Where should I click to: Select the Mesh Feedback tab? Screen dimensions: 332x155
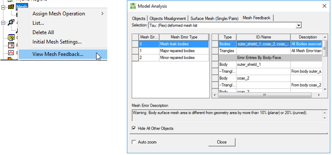coord(256,18)
